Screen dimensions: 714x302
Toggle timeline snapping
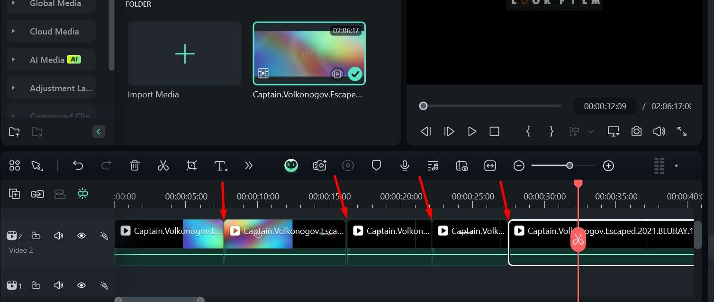tap(83, 194)
